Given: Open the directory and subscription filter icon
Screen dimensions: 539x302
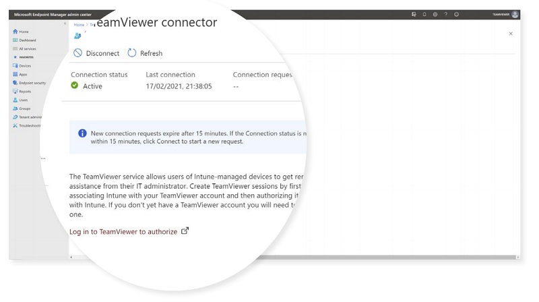Looking at the screenshot, I should click(x=414, y=14).
